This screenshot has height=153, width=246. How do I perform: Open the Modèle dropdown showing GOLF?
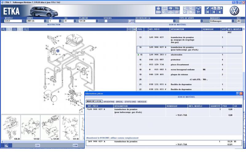tap(23, 21)
